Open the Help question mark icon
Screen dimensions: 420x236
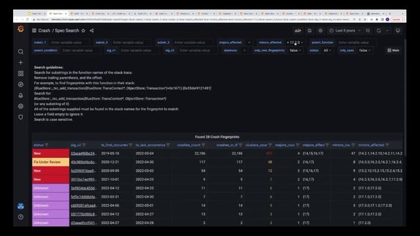[20, 217]
